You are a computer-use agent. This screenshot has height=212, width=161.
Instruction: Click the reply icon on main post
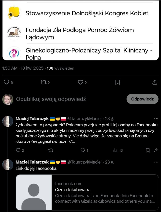pos(7,82)
